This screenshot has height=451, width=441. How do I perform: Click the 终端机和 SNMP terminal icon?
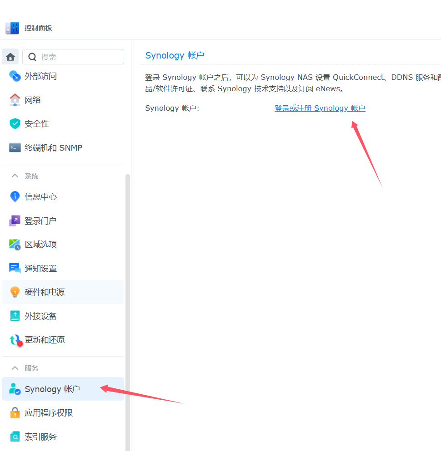15,147
